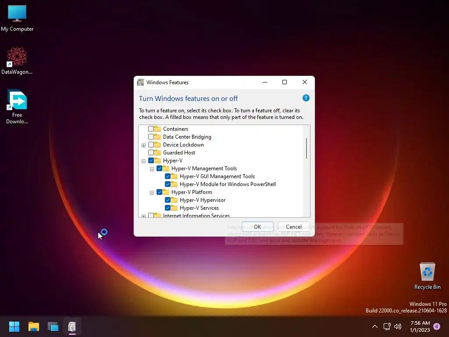Image resolution: width=449 pixels, height=337 pixels.
Task: Select the Device Lockdown label
Action: click(183, 145)
